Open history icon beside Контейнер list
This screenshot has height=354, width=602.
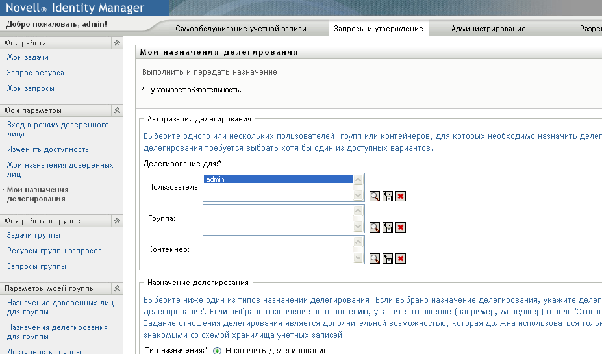(x=388, y=259)
